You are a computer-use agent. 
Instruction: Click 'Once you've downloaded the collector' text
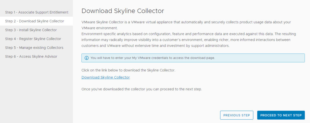(141, 89)
